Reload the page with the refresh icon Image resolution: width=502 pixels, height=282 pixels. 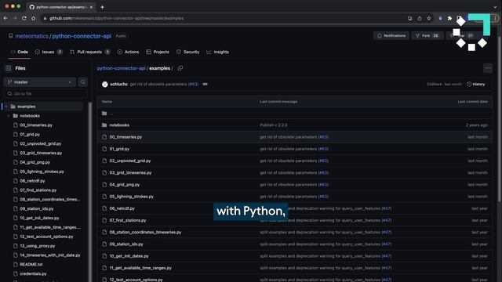pyautogui.click(x=24, y=18)
